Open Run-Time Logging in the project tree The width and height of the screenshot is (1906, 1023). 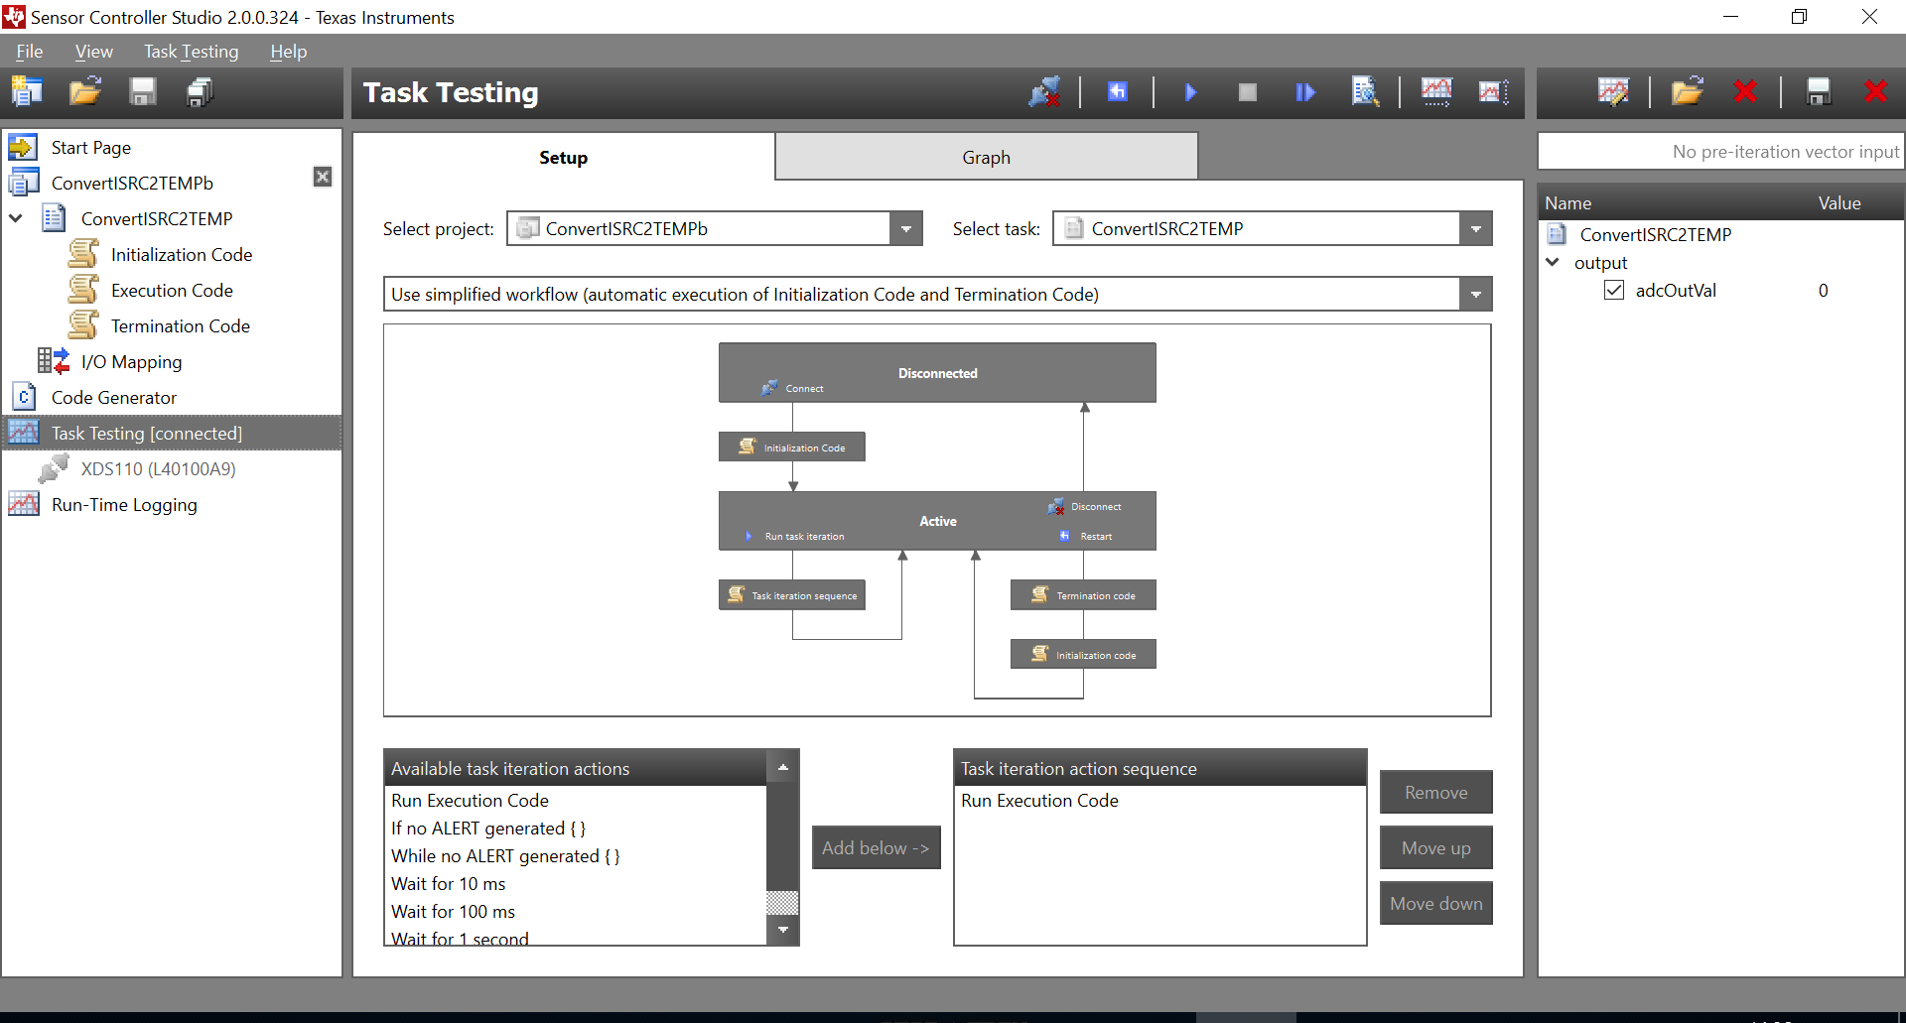[x=124, y=505]
